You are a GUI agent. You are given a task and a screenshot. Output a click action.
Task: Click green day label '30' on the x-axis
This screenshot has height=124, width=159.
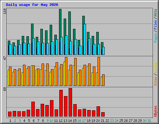[x=144, y=121]
